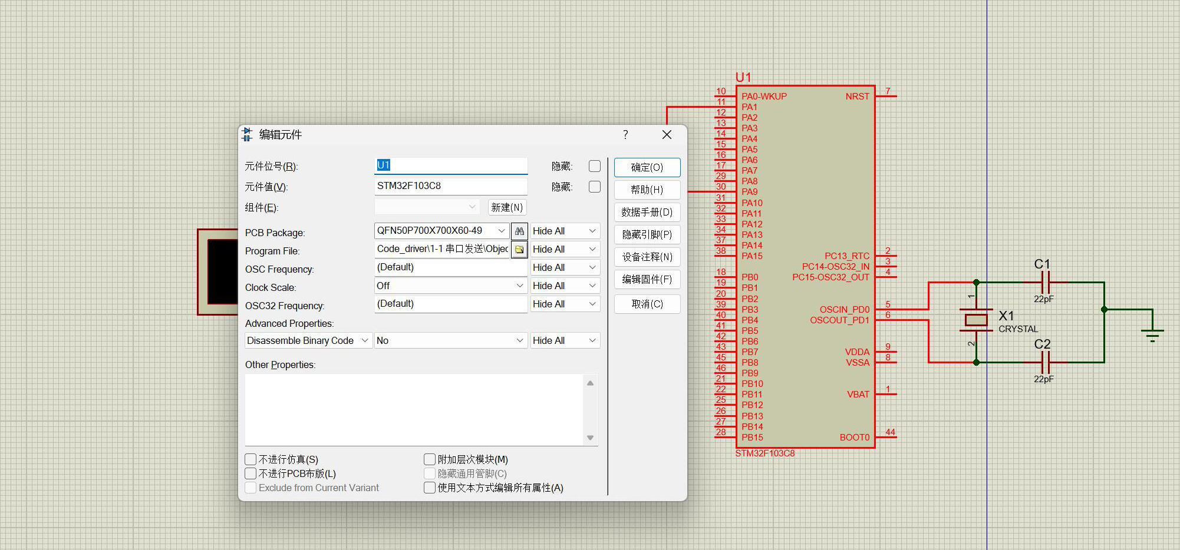Click the 帮助(H) button

click(x=647, y=190)
